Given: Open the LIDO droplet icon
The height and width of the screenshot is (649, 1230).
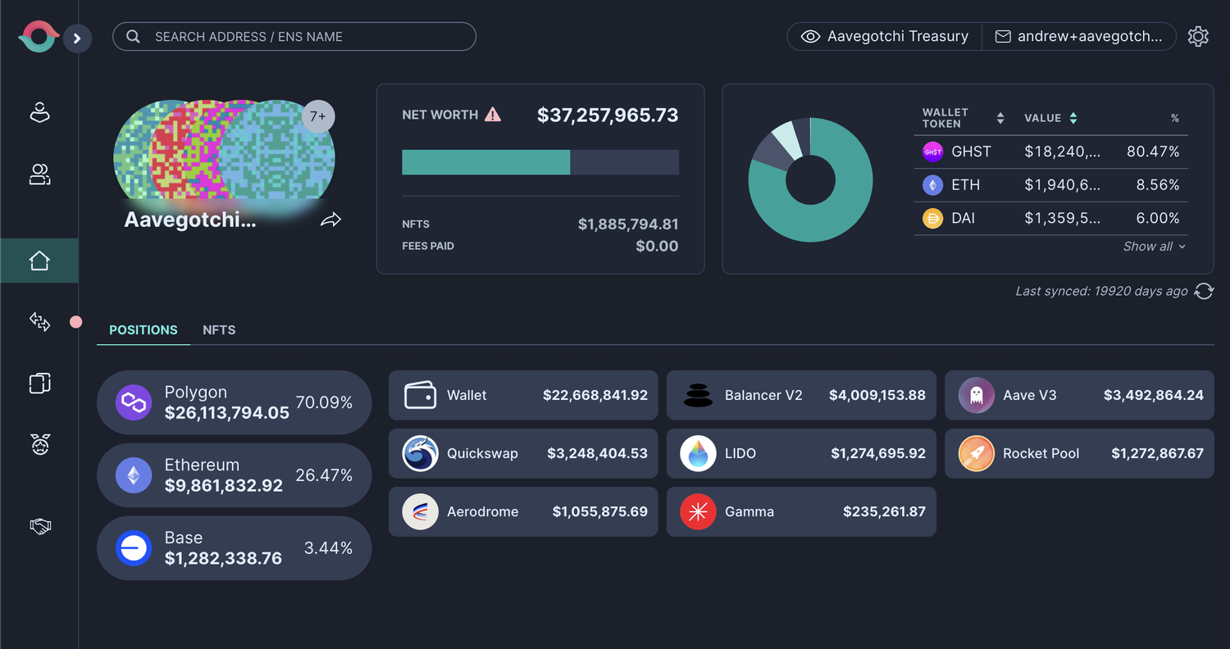Looking at the screenshot, I should [699, 453].
